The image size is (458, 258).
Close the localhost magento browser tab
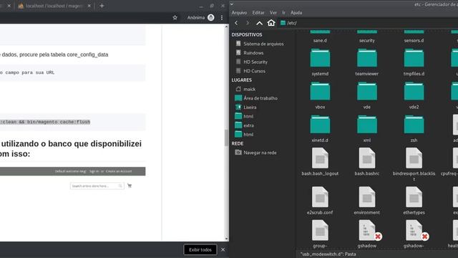pos(89,6)
